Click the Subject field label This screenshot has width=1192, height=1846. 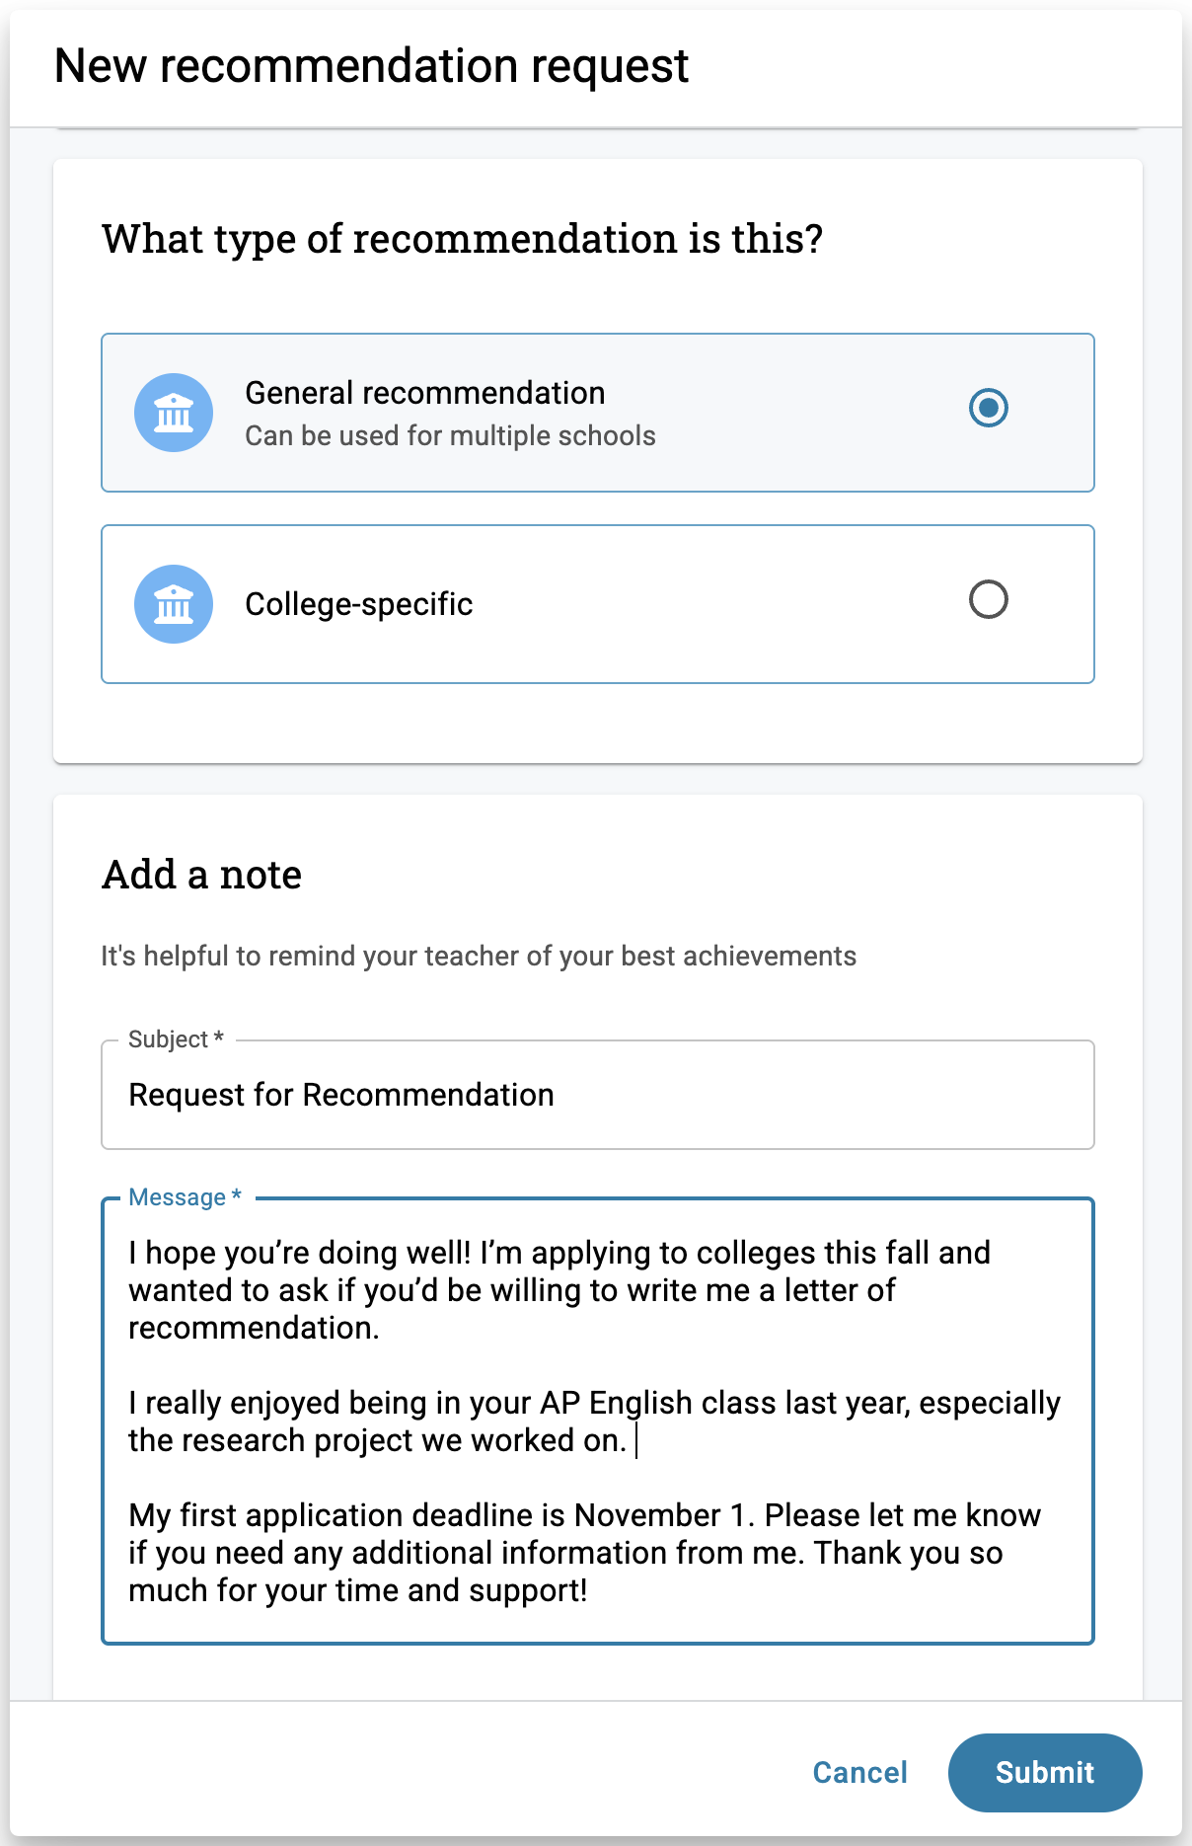(x=168, y=1039)
